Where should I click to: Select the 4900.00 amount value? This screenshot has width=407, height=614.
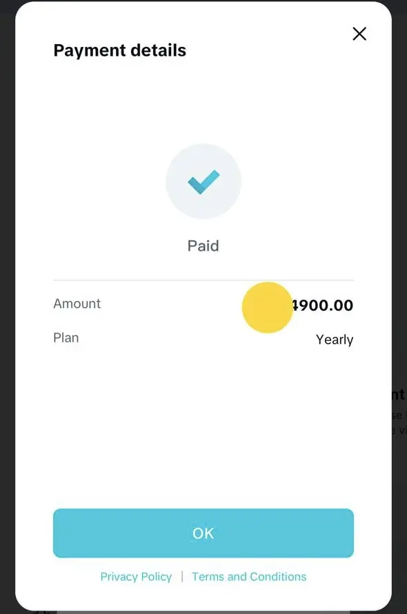[323, 305]
